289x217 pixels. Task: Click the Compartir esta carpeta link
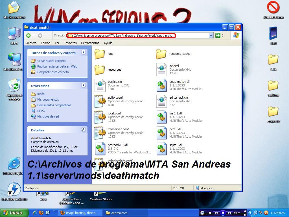point(53,72)
